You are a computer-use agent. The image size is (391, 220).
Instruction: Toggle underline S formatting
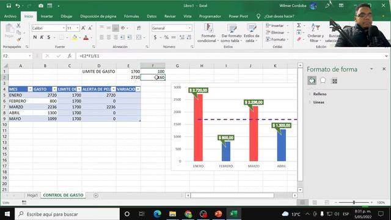coord(49,37)
